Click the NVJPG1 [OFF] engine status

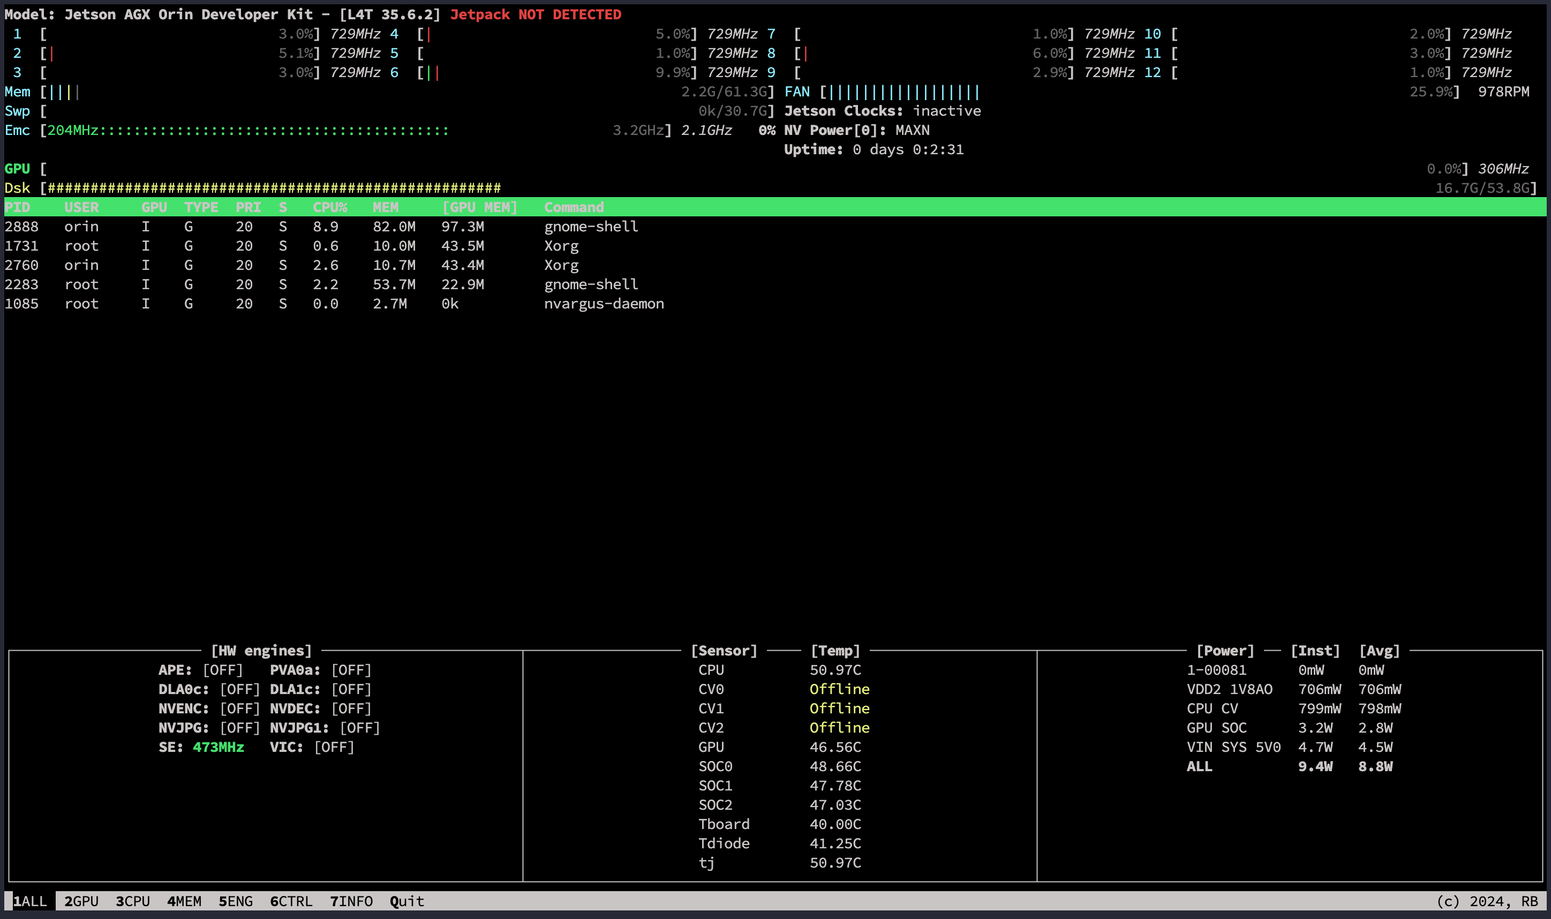[325, 728]
